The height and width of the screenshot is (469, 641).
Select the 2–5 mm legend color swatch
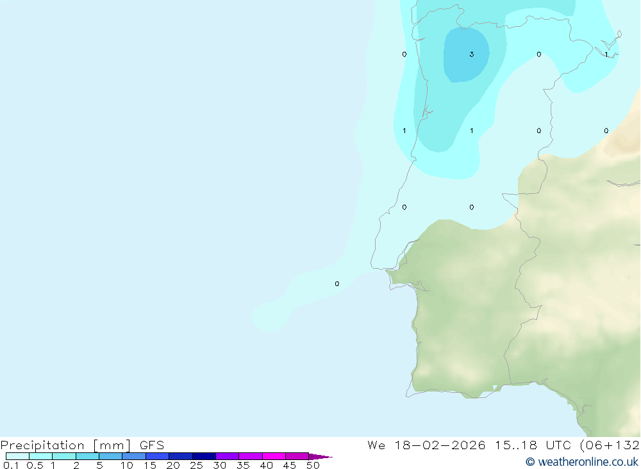(x=87, y=456)
